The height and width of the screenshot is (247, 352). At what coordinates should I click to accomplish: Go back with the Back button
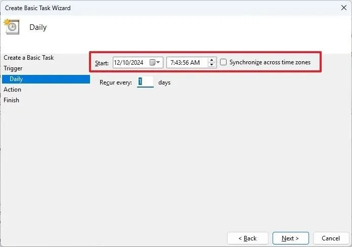[x=248, y=238]
